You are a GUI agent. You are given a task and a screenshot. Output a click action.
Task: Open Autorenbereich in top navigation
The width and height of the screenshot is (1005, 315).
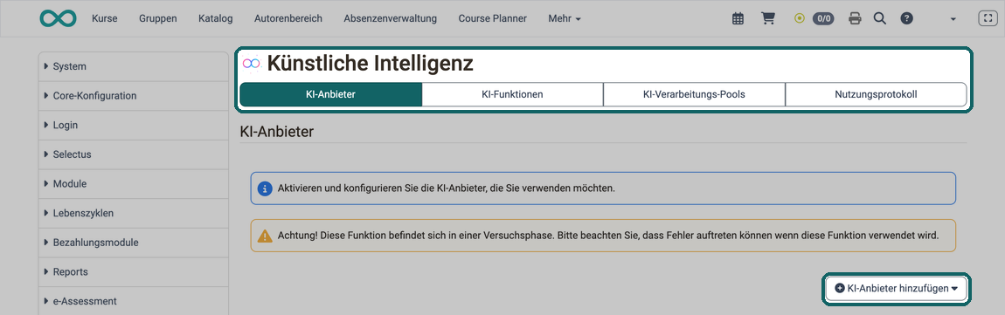[x=288, y=18]
